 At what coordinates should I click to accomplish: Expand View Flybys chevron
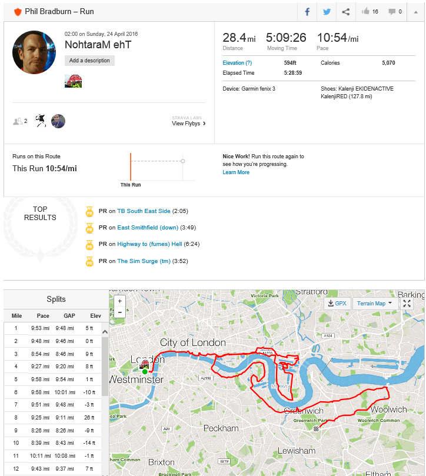204,124
